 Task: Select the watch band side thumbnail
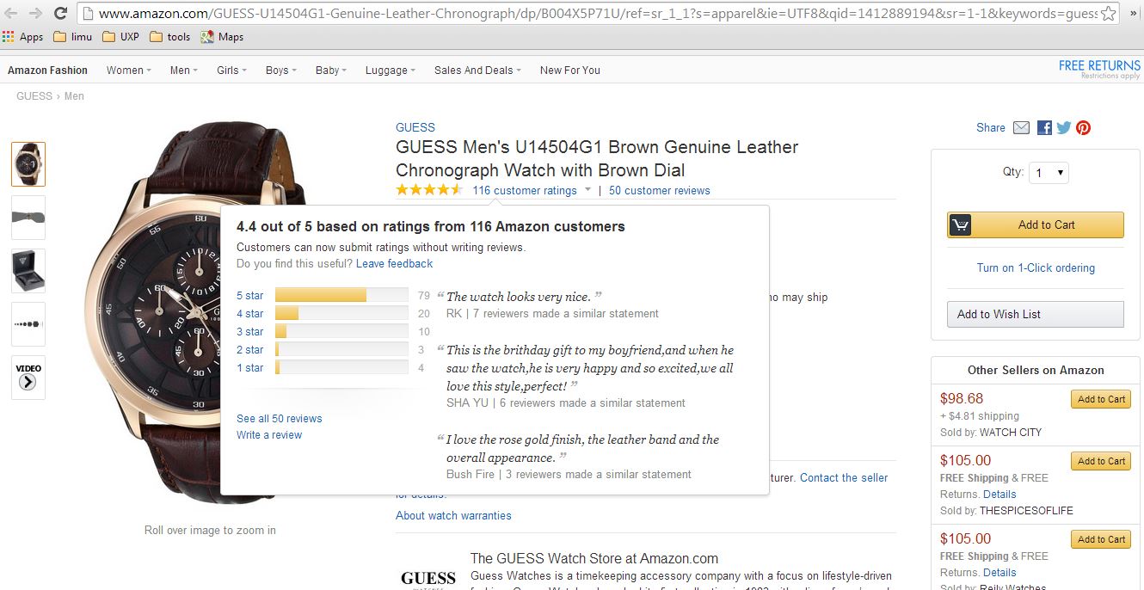(x=28, y=218)
